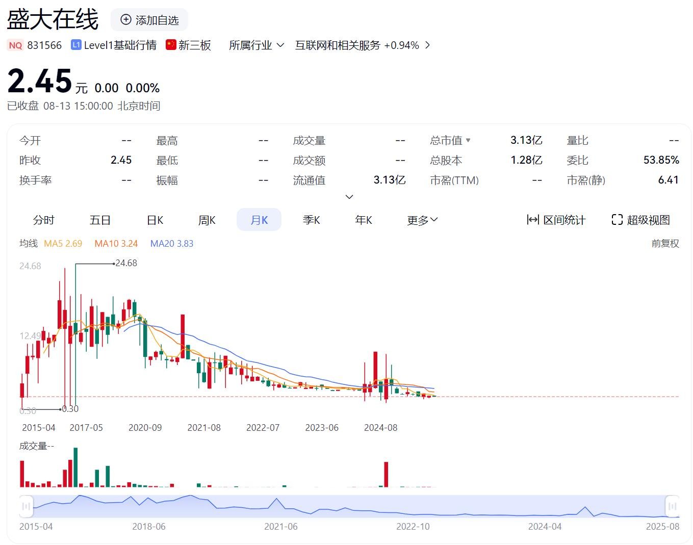Switch to the 分时 chart tab
The height and width of the screenshot is (545, 693).
point(44,220)
